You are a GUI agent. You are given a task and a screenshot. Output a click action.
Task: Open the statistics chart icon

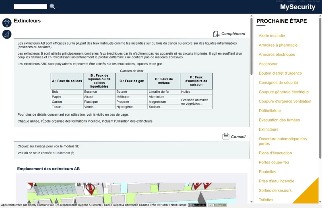(x=7, y=35)
